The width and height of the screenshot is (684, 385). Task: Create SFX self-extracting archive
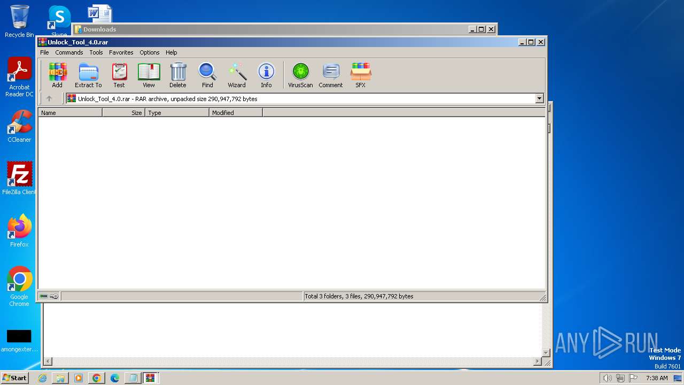(x=361, y=75)
